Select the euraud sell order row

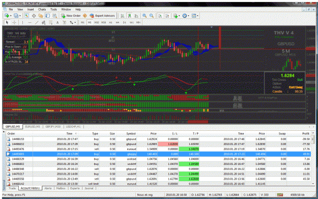[x=159, y=149]
